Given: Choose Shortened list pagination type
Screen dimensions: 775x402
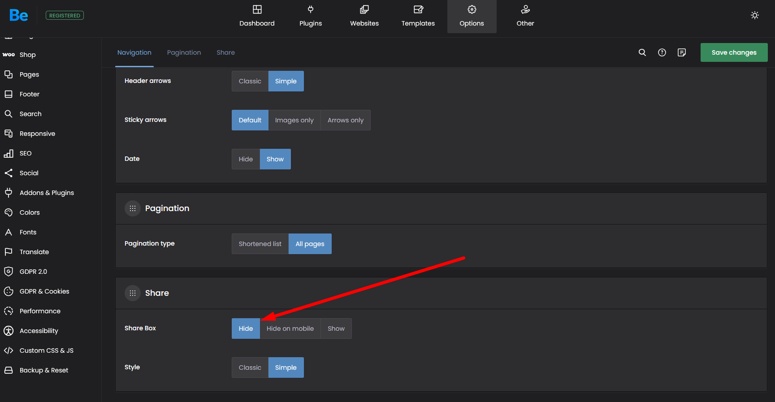Looking at the screenshot, I should (x=260, y=244).
